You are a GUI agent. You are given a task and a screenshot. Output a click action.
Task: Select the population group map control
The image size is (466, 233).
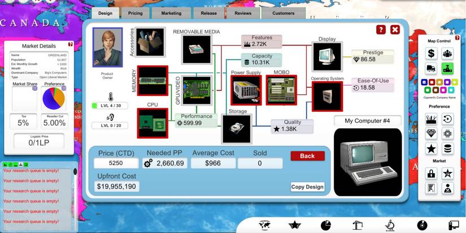pyautogui.click(x=447, y=54)
